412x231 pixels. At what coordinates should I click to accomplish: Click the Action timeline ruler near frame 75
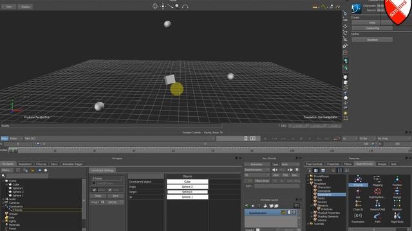pos(212,151)
